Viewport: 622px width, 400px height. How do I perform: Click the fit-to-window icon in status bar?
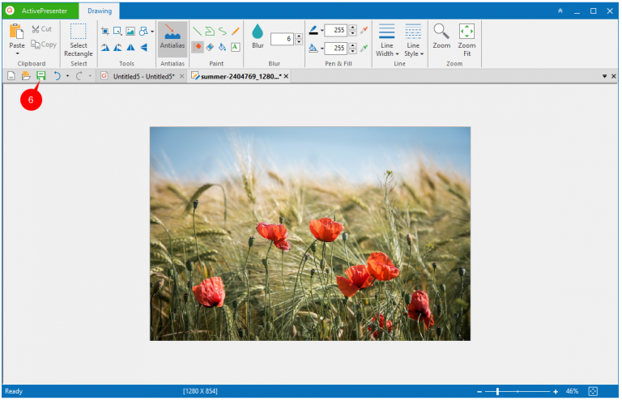593,391
